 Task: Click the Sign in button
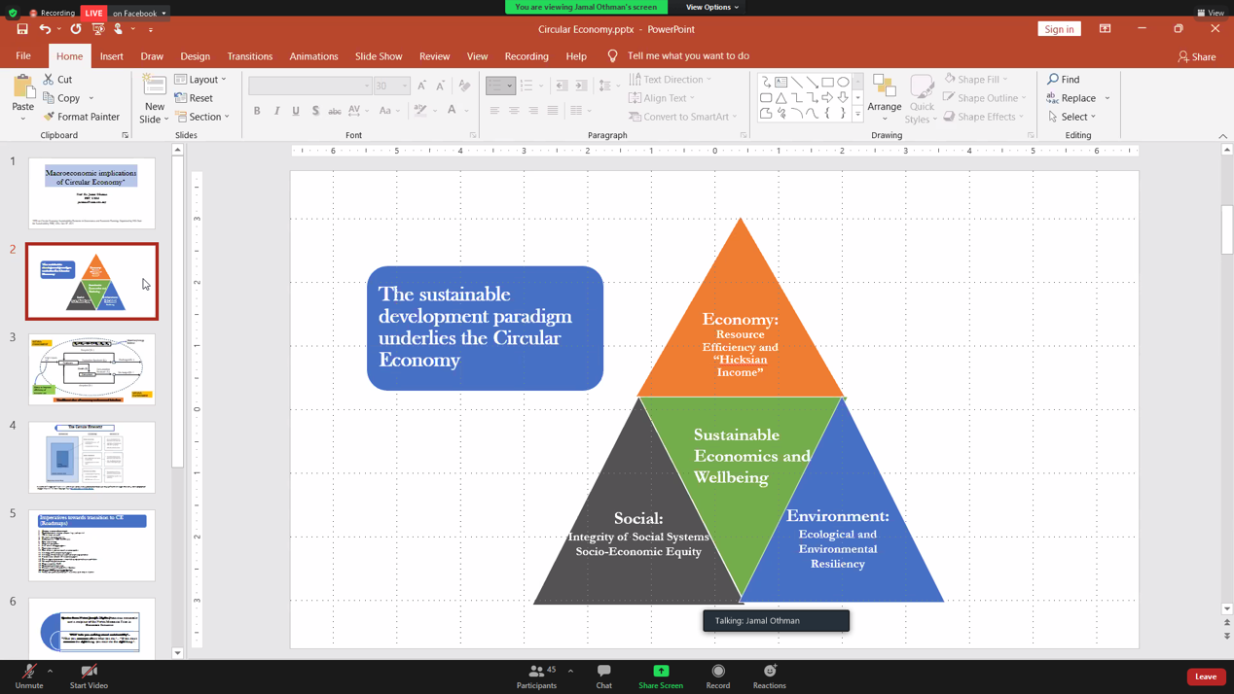pyautogui.click(x=1059, y=29)
